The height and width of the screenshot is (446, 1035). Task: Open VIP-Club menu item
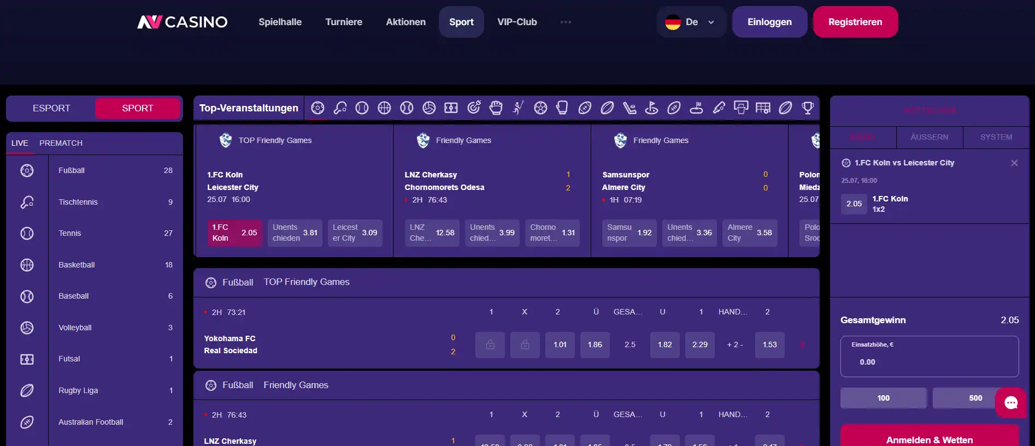(x=517, y=22)
